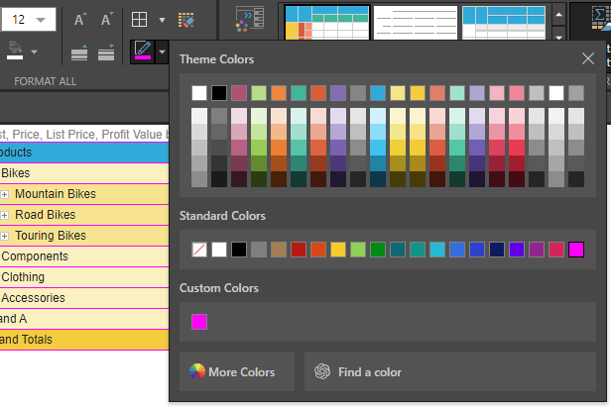
Task: Choose the black swatch in Standard Colors
Action: pyautogui.click(x=239, y=250)
